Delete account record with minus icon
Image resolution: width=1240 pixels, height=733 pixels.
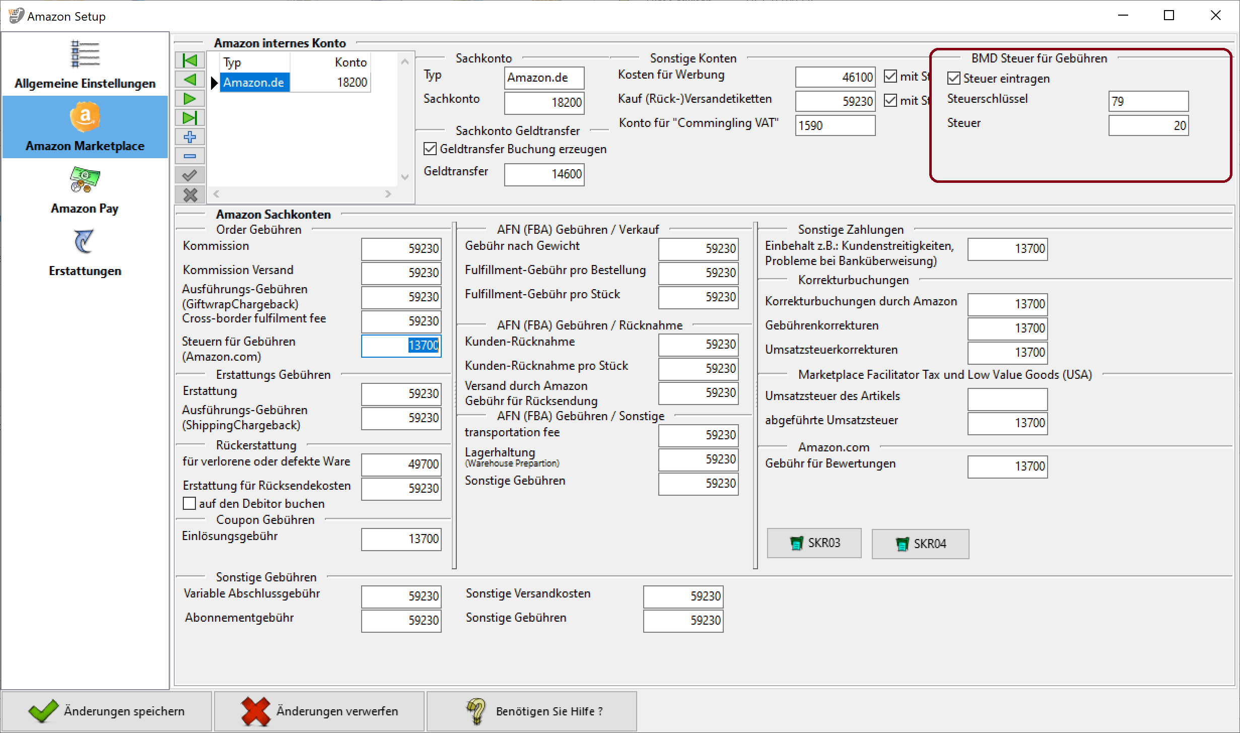tap(190, 156)
